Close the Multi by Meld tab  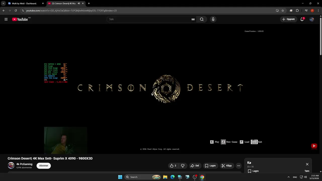coord(43,4)
